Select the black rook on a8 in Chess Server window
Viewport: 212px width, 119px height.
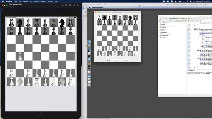tap(99, 18)
